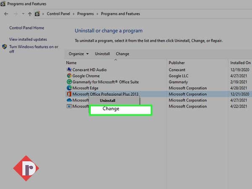Click install date 12/21/2020

[240, 94]
